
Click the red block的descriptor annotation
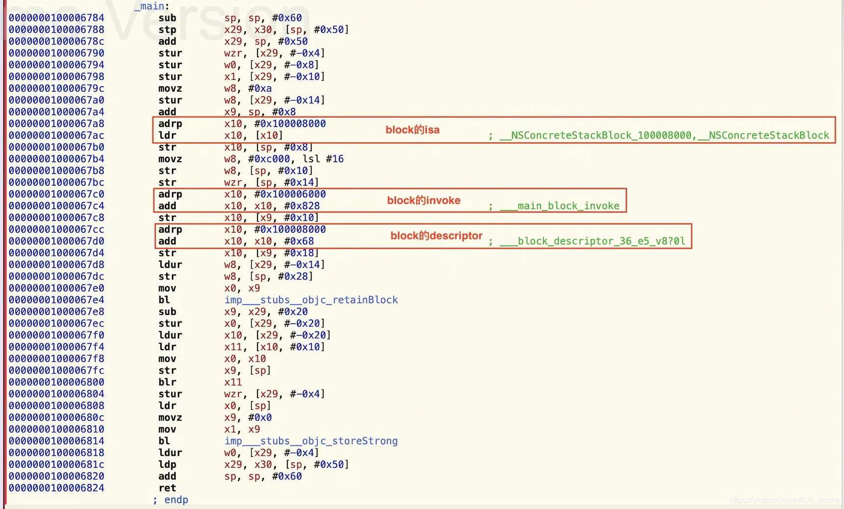436,236
